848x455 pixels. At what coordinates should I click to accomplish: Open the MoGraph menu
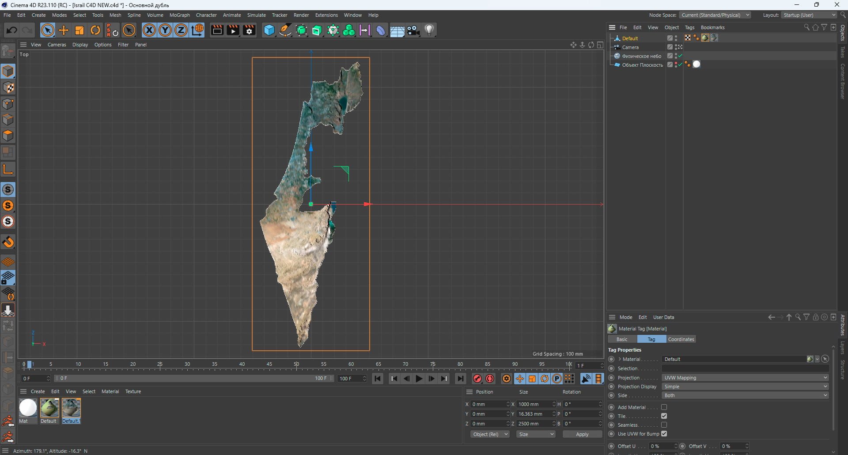pos(179,15)
